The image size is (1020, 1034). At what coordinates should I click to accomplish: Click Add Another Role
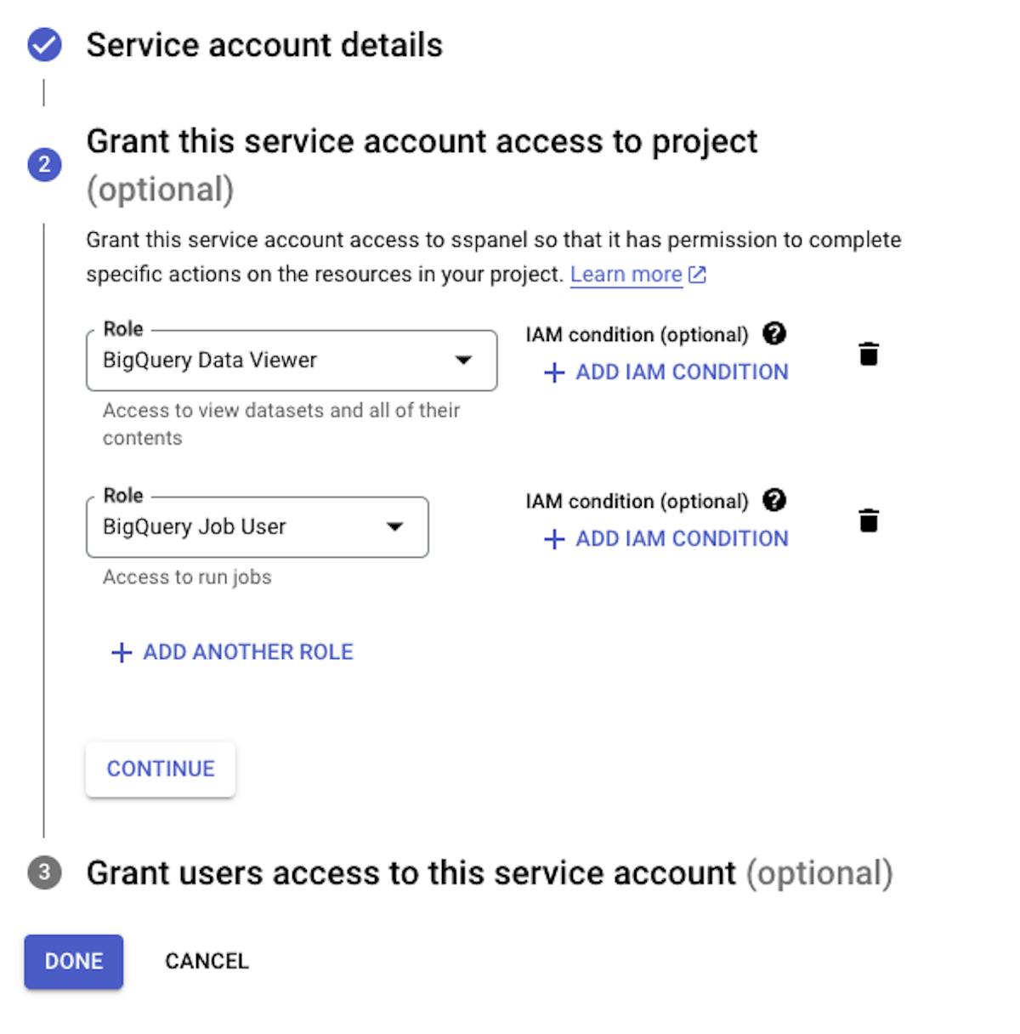(x=232, y=652)
